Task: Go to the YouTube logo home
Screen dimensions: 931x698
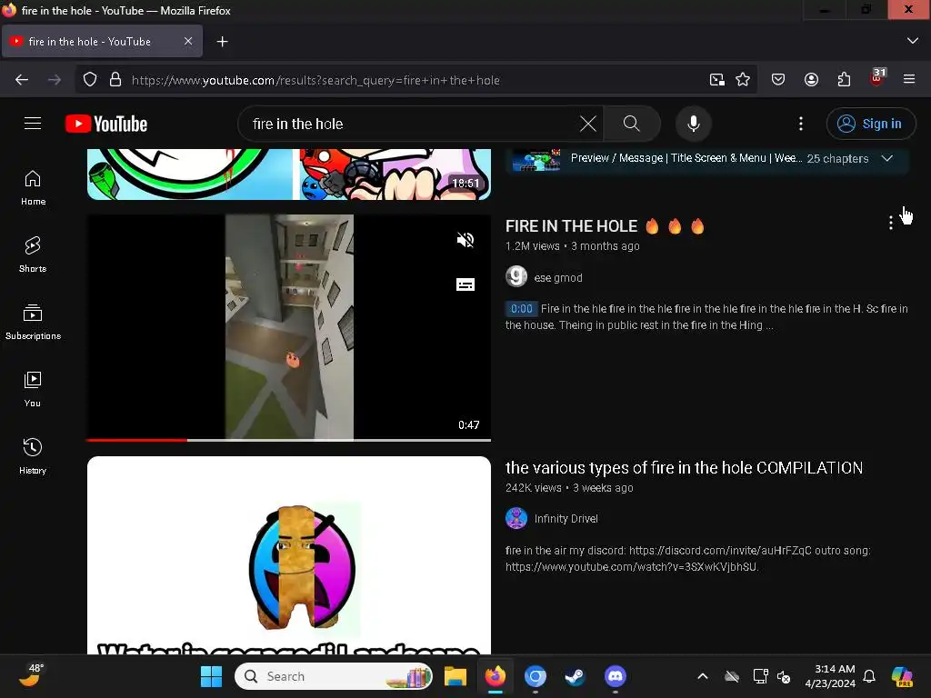Action: tap(106, 124)
